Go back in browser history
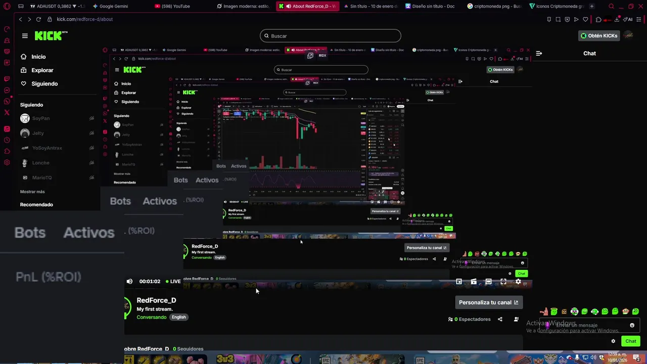Image resolution: width=647 pixels, height=364 pixels. coord(20,19)
